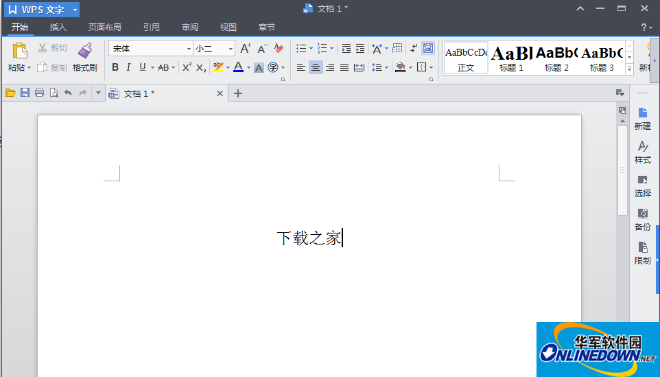The height and width of the screenshot is (377, 660).
Task: Open the 审阅 ribbon tab
Action: [190, 27]
